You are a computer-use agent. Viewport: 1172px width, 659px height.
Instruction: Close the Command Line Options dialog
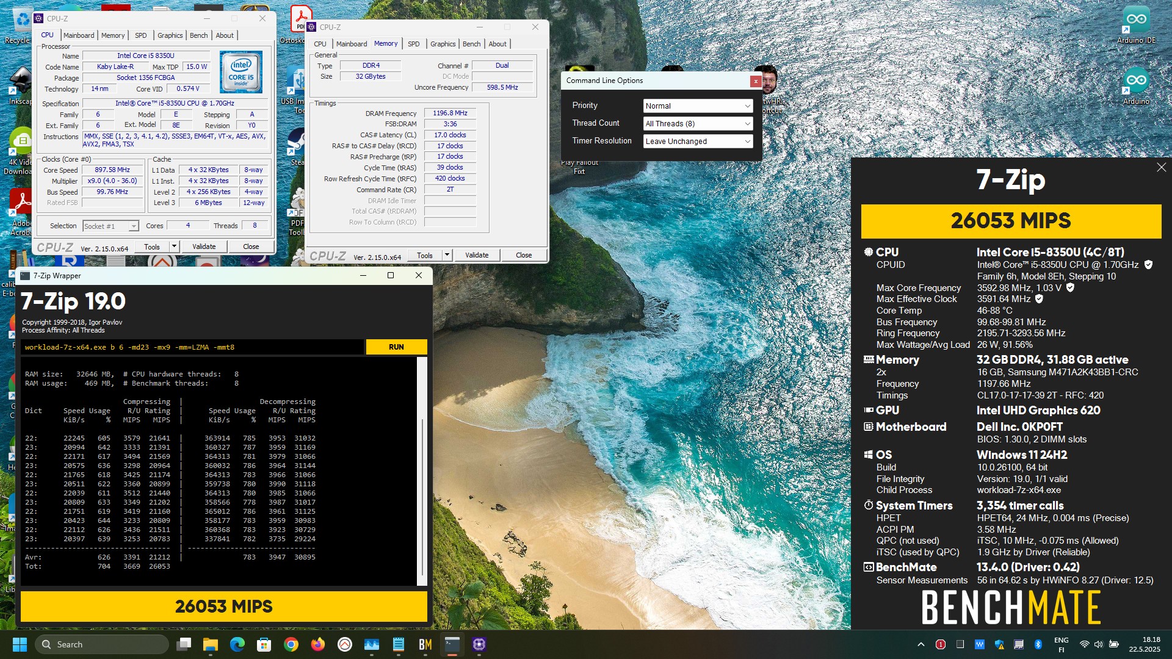pyautogui.click(x=755, y=81)
